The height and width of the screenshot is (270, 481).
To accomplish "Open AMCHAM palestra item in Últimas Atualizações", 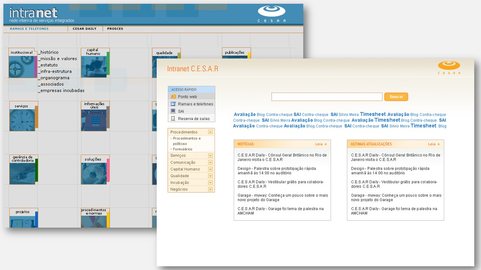I will tap(394, 211).
